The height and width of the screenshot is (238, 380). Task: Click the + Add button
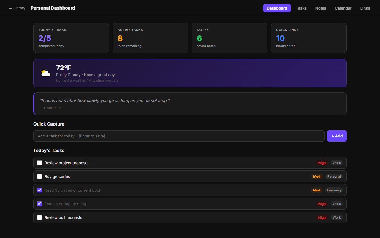337,136
